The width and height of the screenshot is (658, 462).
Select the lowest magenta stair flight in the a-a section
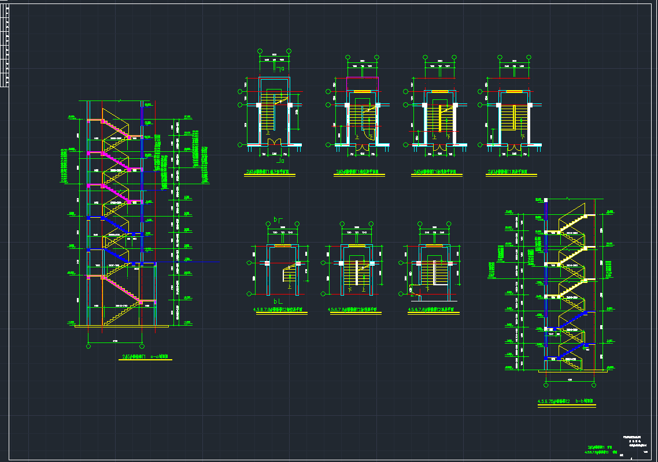[x=121, y=289]
